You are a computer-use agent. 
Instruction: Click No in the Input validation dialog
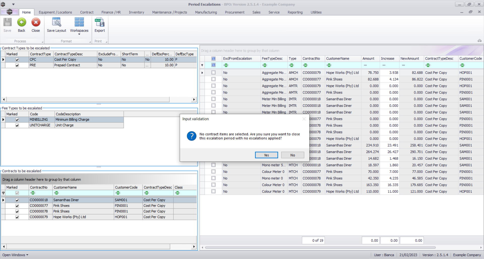(292, 155)
